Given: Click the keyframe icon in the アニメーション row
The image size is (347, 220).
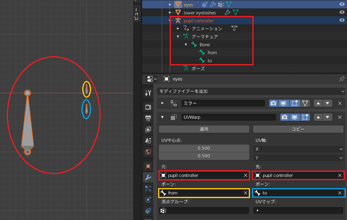Looking at the screenshot, I should pos(234,28).
